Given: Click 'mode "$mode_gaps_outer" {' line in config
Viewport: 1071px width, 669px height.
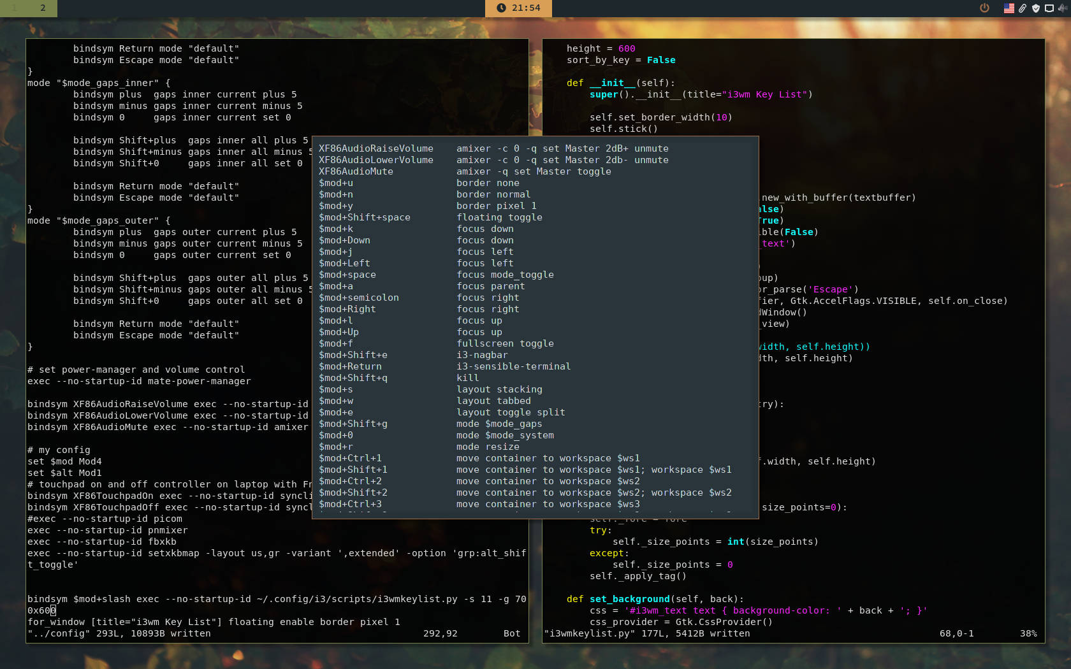Looking at the screenshot, I should point(99,220).
